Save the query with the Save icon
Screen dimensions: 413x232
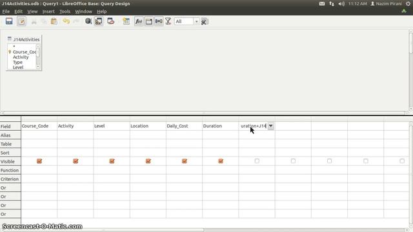pyautogui.click(x=9, y=21)
